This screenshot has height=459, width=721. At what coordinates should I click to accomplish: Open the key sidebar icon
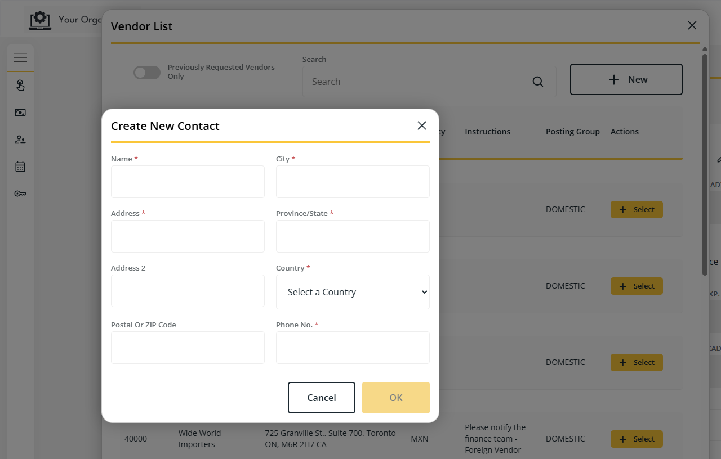(x=20, y=193)
